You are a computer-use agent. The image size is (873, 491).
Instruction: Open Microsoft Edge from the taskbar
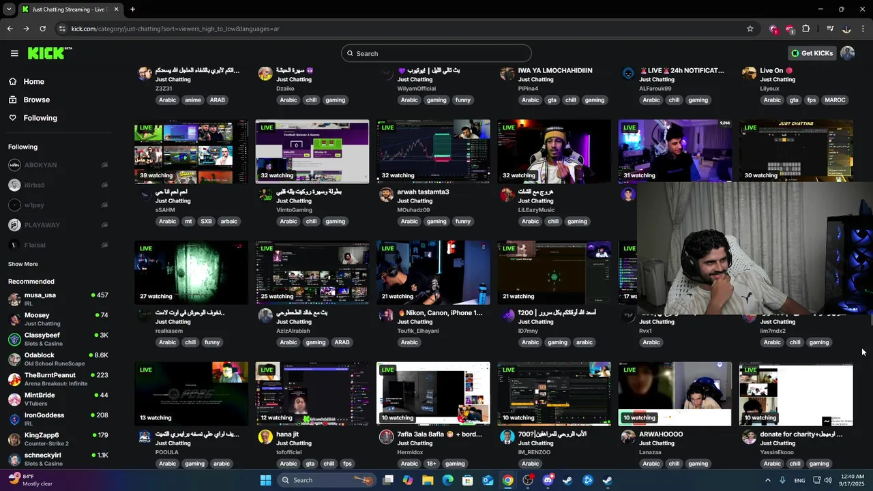coord(447,480)
